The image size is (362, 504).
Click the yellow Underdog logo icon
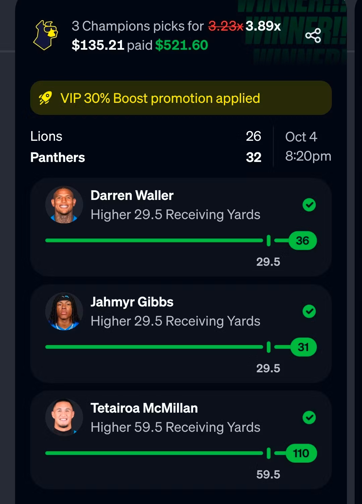click(x=45, y=35)
